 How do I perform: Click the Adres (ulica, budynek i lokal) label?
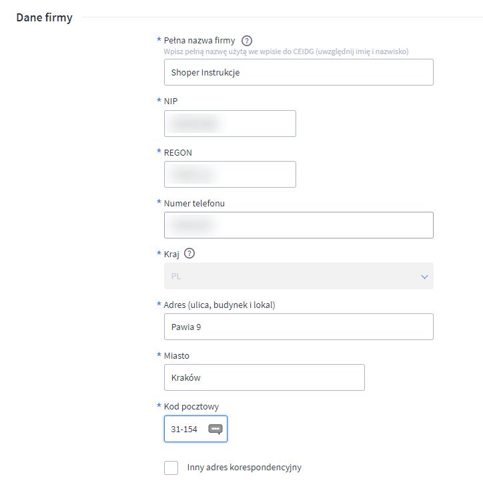click(x=219, y=305)
